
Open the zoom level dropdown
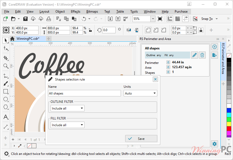(153, 19)
